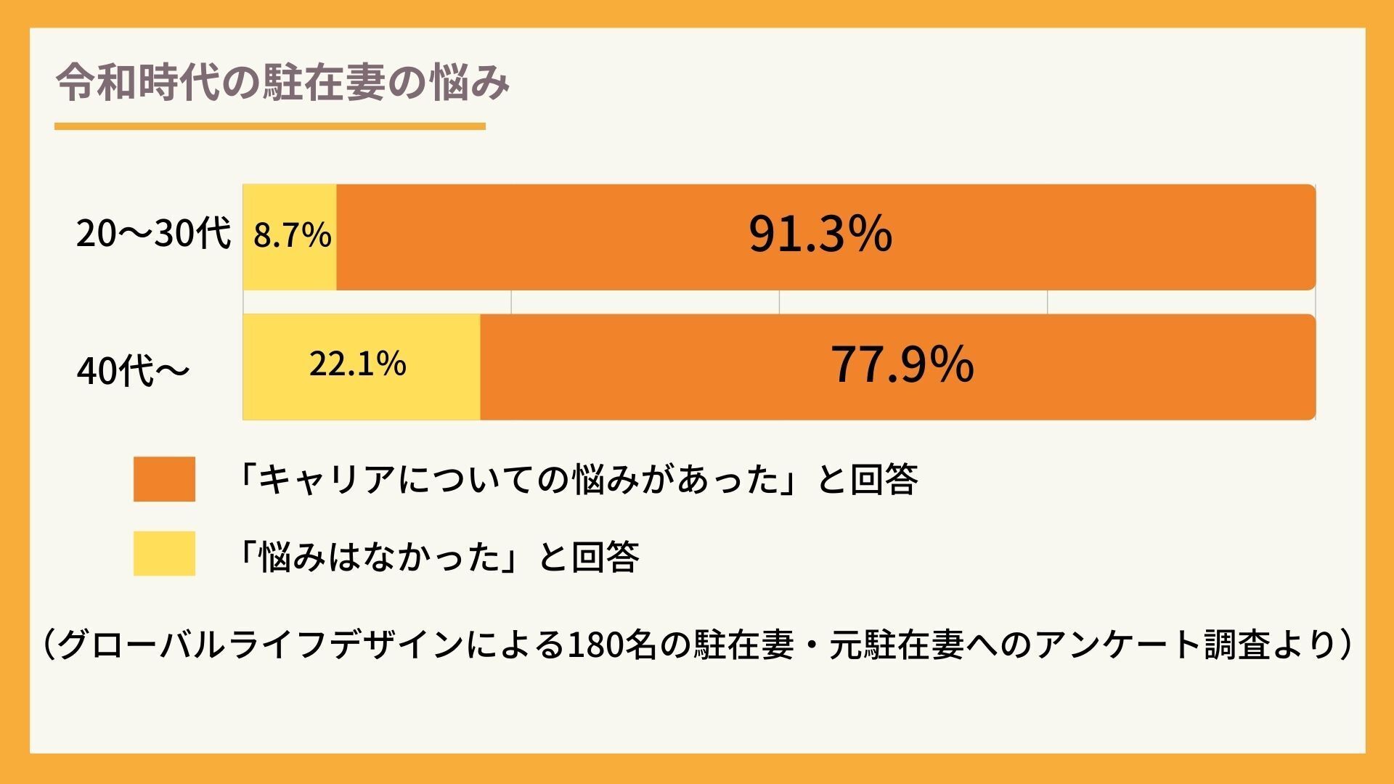Click the rightmost gridline tick between bars
The height and width of the screenshot is (784, 1394).
tap(1047, 302)
